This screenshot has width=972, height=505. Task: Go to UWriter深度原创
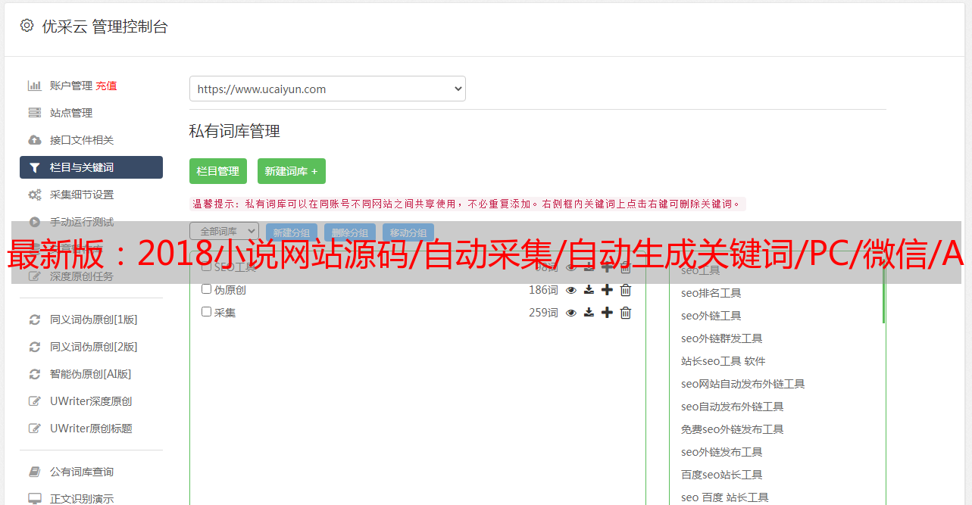coord(91,401)
